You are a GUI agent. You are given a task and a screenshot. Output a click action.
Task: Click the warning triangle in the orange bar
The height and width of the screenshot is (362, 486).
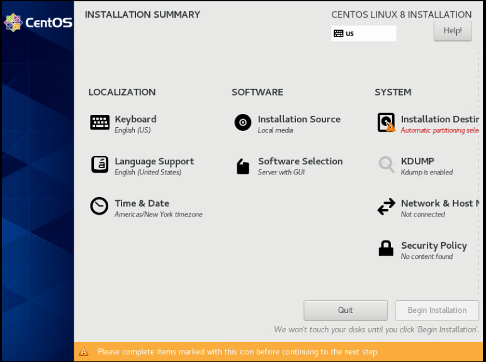83,351
